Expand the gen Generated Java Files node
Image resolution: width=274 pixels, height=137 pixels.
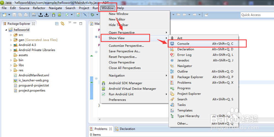point(11,40)
